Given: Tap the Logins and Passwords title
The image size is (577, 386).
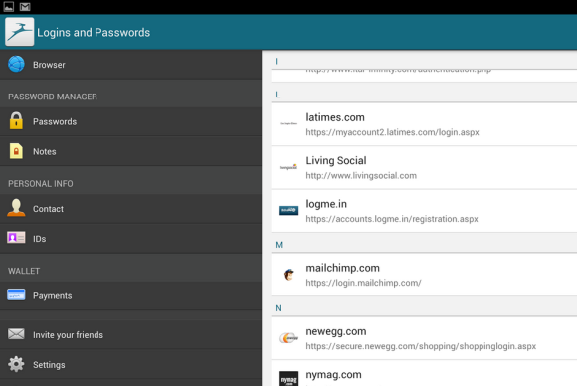Looking at the screenshot, I should [x=94, y=33].
